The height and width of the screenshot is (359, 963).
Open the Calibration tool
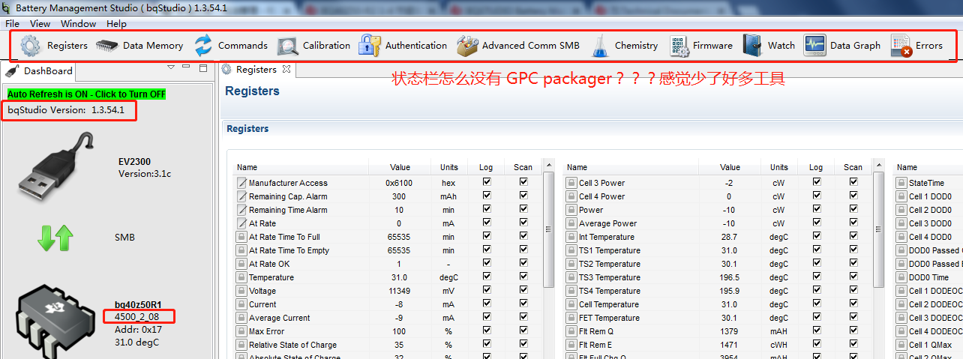[x=313, y=46]
